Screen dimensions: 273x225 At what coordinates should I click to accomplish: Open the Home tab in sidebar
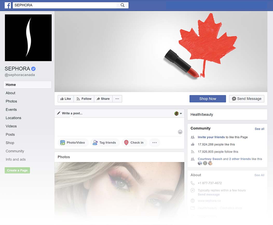28,85
